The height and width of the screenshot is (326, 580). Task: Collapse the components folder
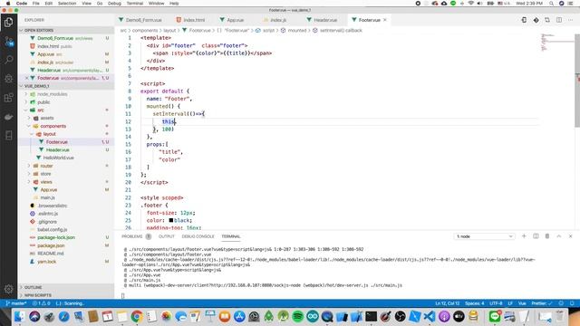pos(53,126)
